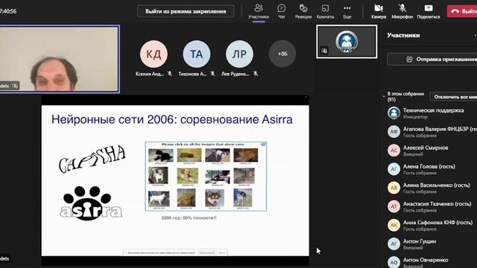Select Алина Васильченко participant row

pos(432,188)
